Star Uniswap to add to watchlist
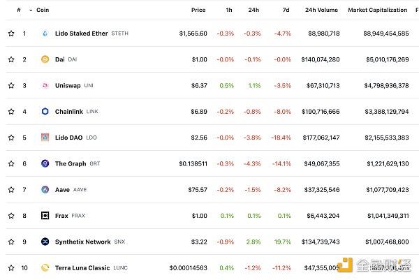419x280 pixels. (11, 86)
